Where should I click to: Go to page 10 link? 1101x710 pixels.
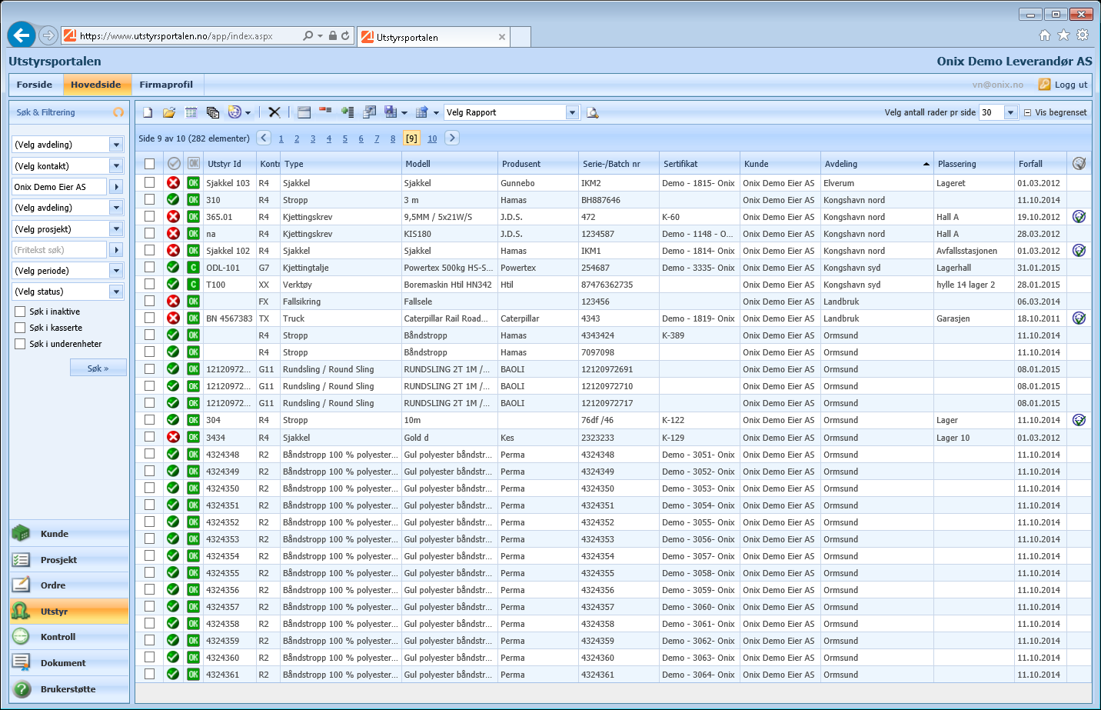pos(432,138)
